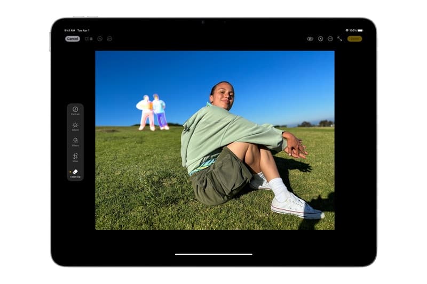
Task: Tap the battery status icon
Action: tap(360, 30)
